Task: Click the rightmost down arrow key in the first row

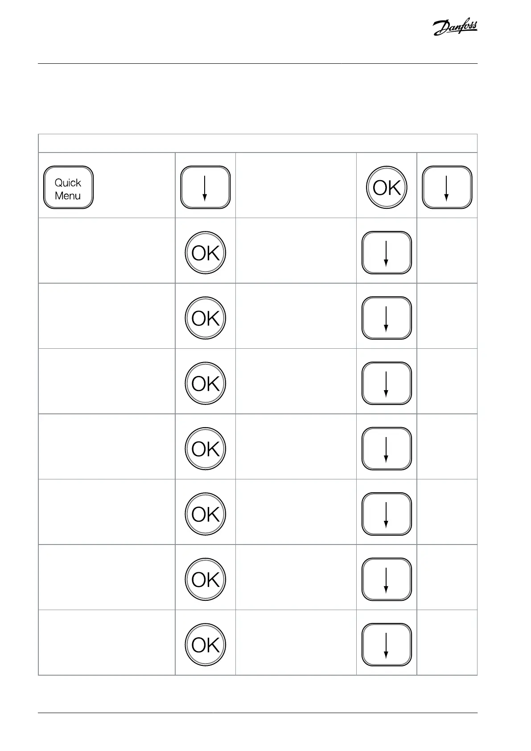Action: (447, 188)
